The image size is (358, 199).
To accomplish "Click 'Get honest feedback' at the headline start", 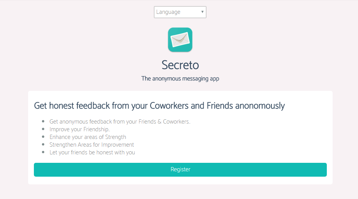I will (x=72, y=106).
